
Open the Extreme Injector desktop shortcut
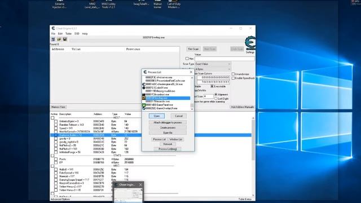[x=59, y=5]
